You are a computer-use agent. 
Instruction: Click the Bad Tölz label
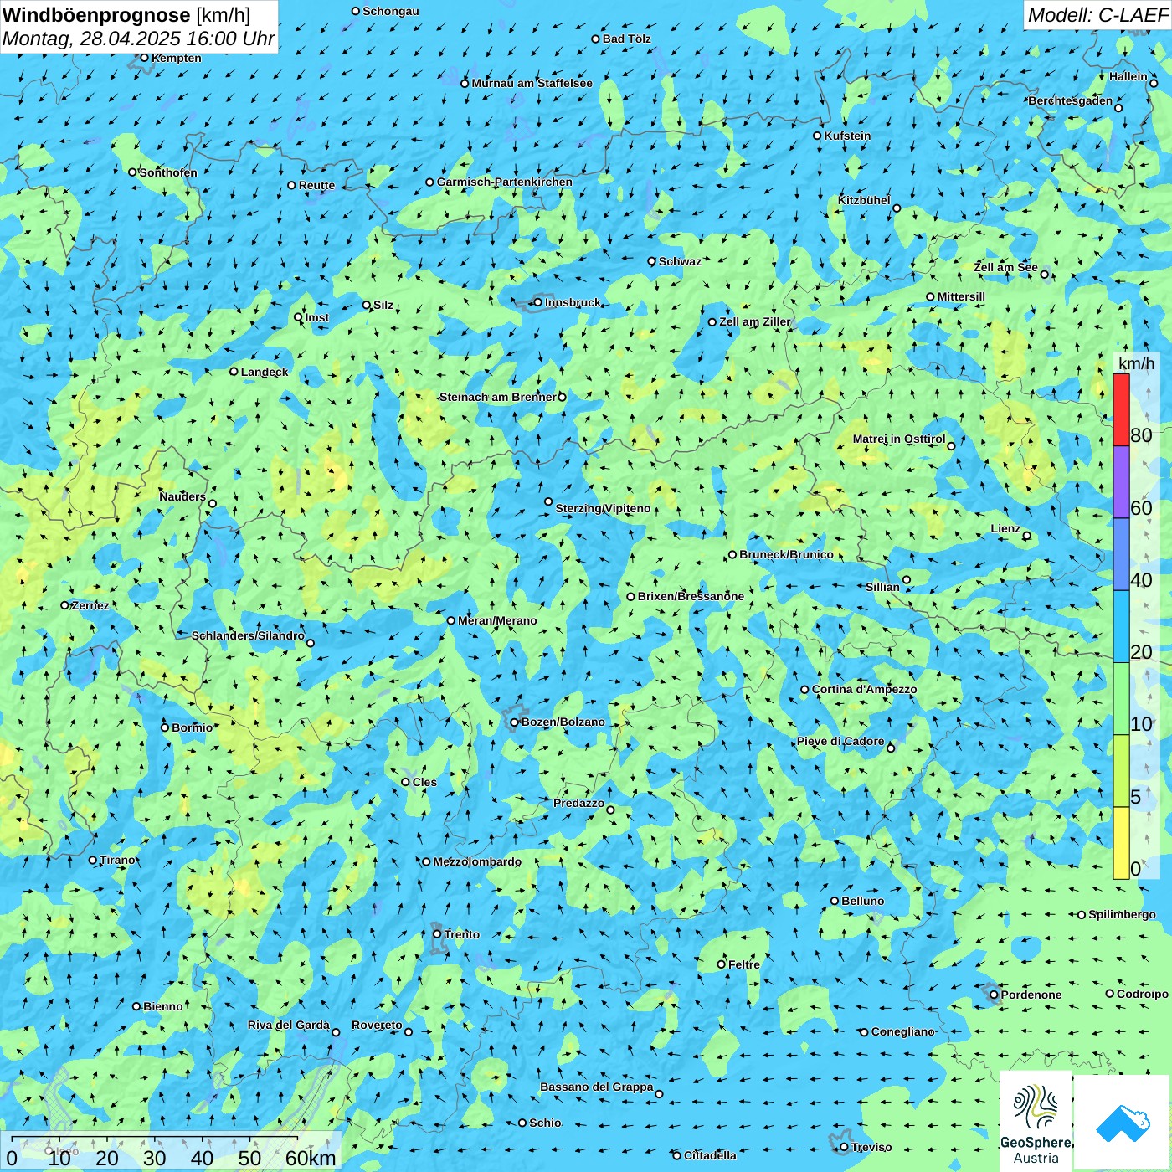point(627,39)
